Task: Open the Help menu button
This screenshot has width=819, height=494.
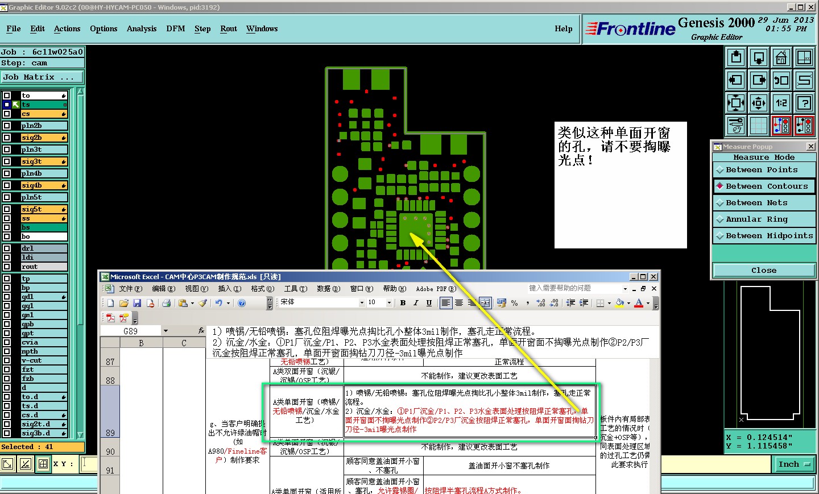Action: 564,28
